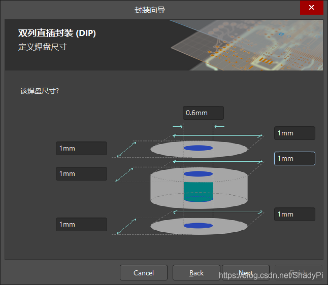Click the 该焊盘尺寸? question label
Screen dimensions: 328x285
[x=40, y=91]
